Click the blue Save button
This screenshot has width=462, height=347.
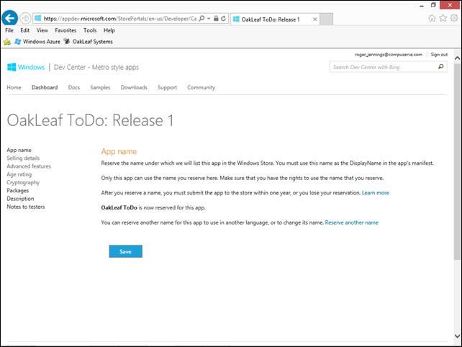[125, 251]
